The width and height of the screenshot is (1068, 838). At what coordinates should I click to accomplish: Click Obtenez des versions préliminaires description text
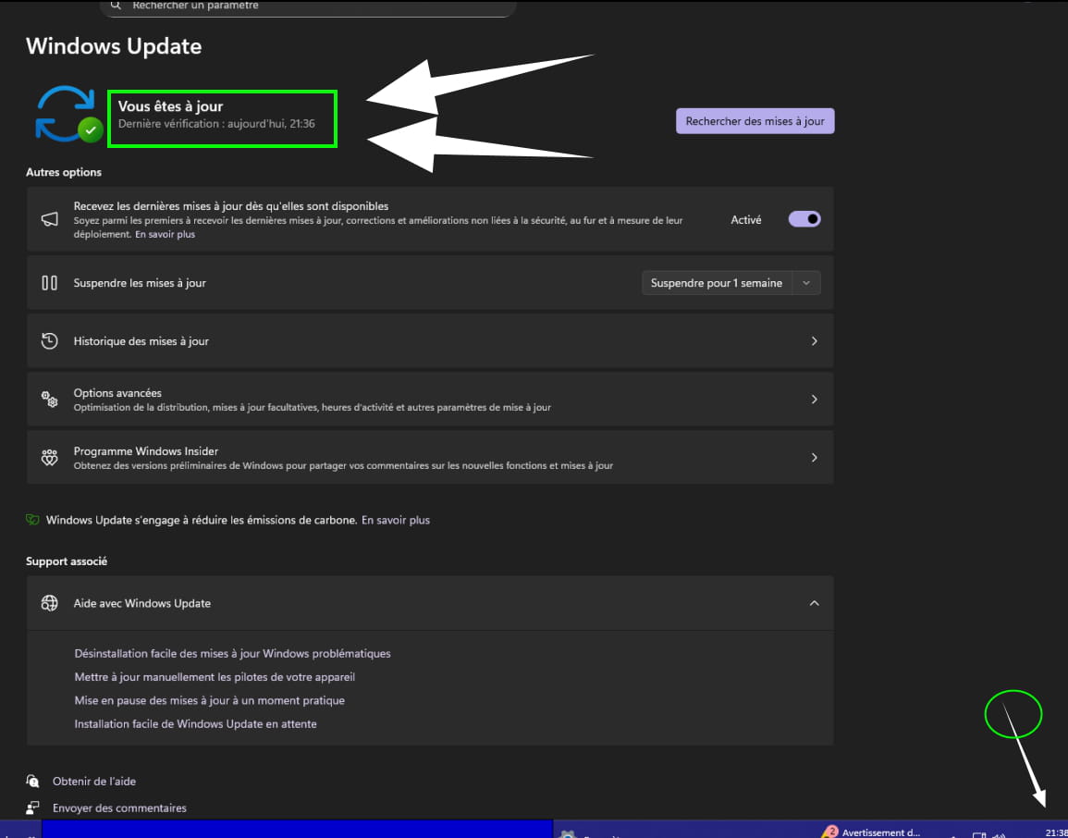pyautogui.click(x=343, y=466)
